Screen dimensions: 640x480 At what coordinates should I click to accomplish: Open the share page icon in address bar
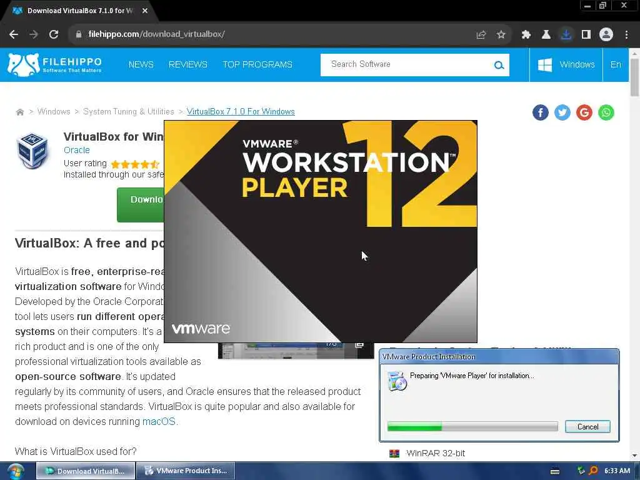[x=481, y=35]
